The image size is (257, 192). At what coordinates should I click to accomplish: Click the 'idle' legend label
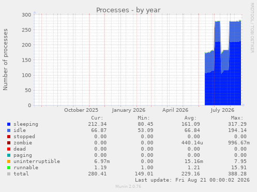pyautogui.click(x=20, y=130)
